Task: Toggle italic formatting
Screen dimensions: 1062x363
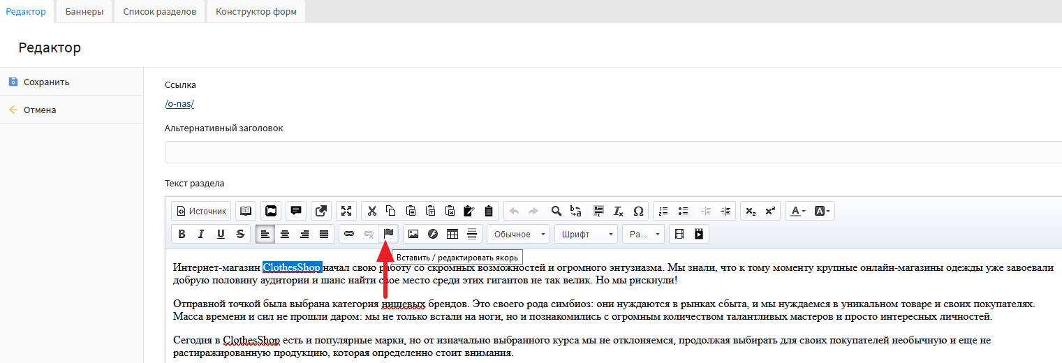Action: click(x=201, y=234)
